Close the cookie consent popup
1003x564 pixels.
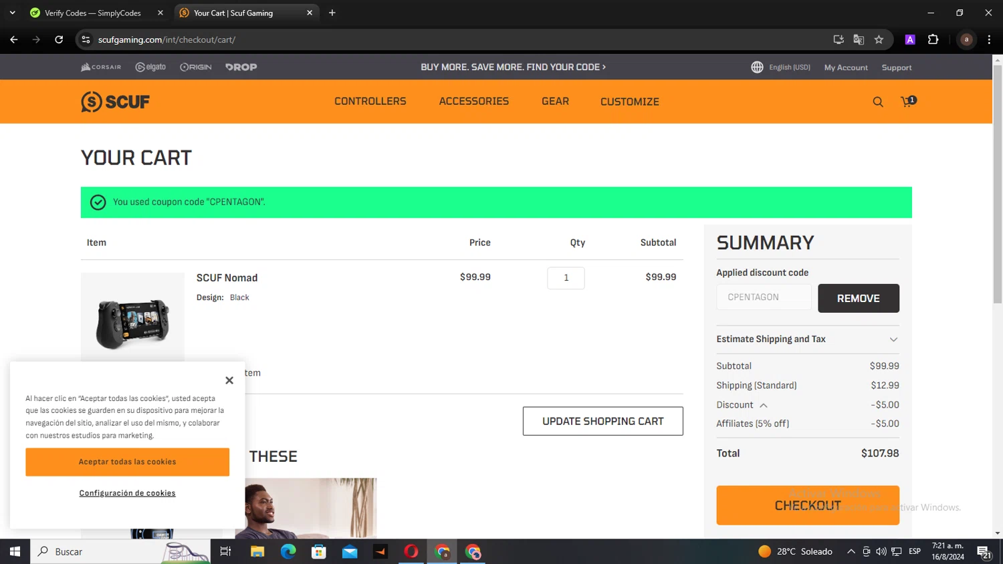coord(229,380)
